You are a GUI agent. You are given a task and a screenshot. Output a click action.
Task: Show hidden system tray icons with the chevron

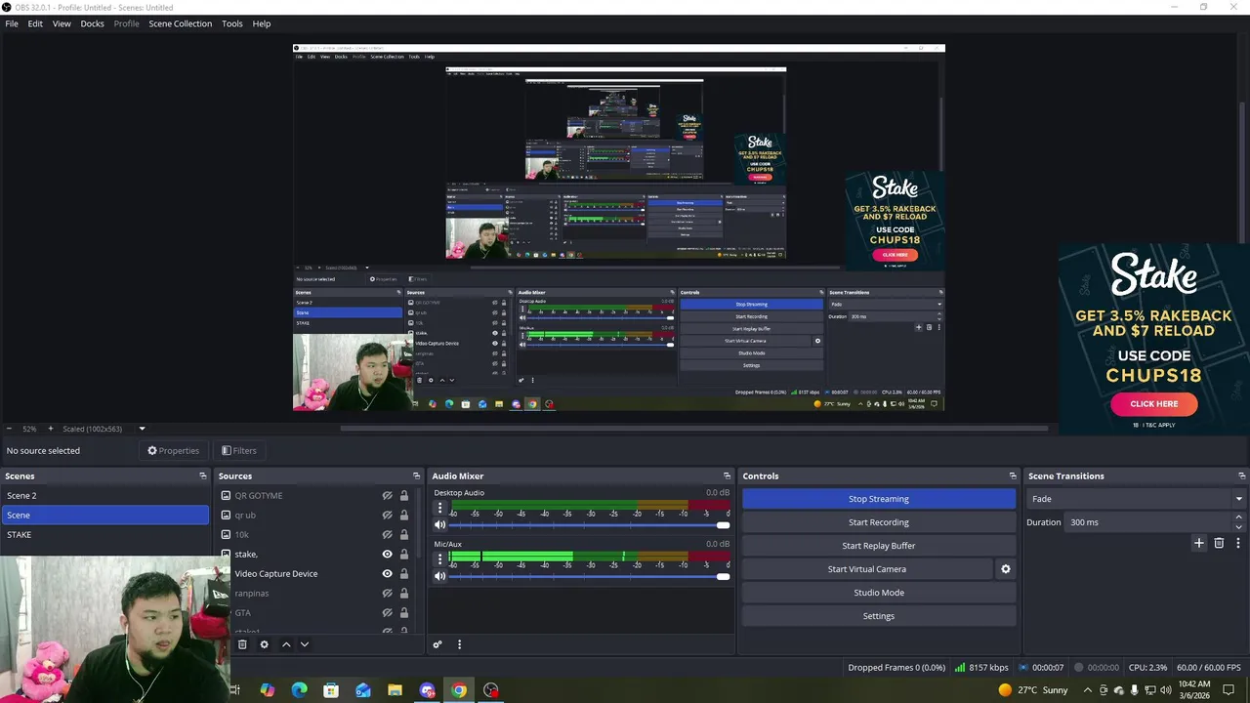[x=1088, y=690]
